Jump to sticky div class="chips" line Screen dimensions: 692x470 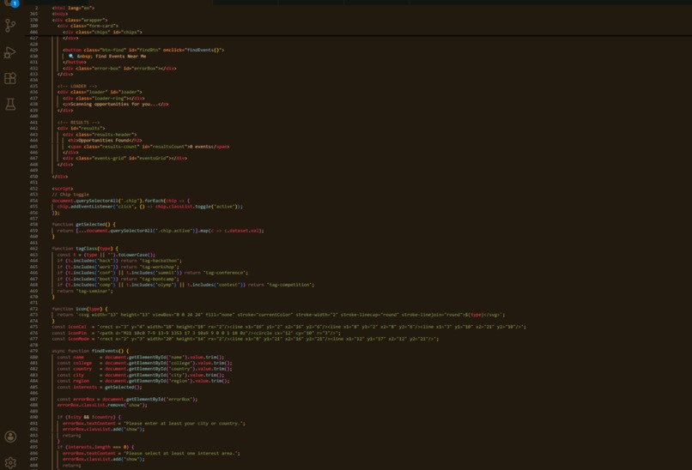[x=102, y=32]
